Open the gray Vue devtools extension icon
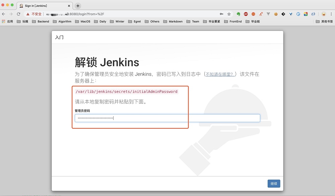 268,14
